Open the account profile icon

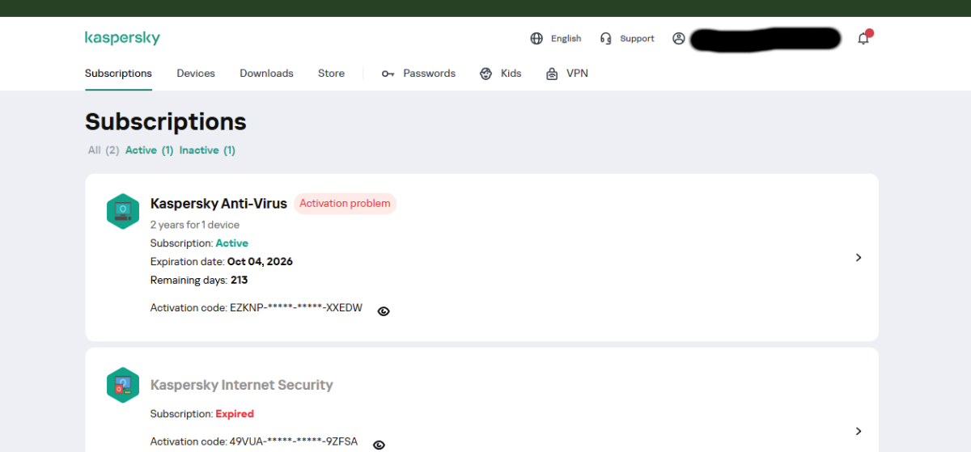pyautogui.click(x=679, y=39)
